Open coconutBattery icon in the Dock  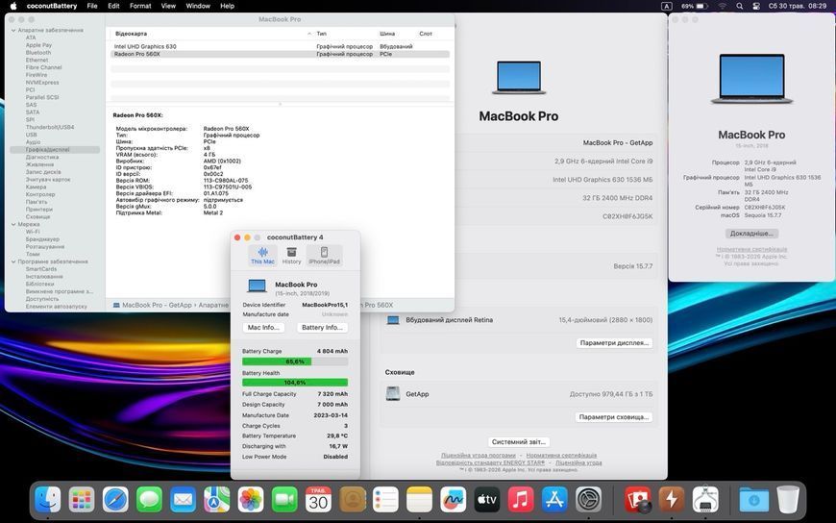[x=672, y=500]
